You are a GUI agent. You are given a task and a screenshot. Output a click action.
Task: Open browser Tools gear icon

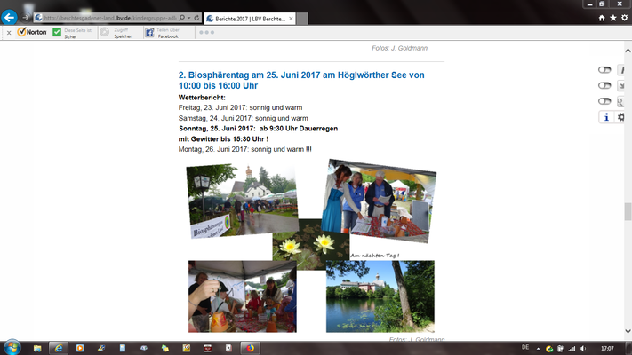coord(624,18)
